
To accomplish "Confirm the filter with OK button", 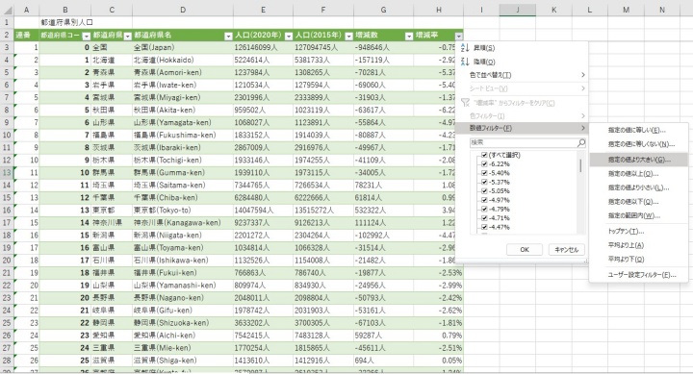I will tap(525, 249).
